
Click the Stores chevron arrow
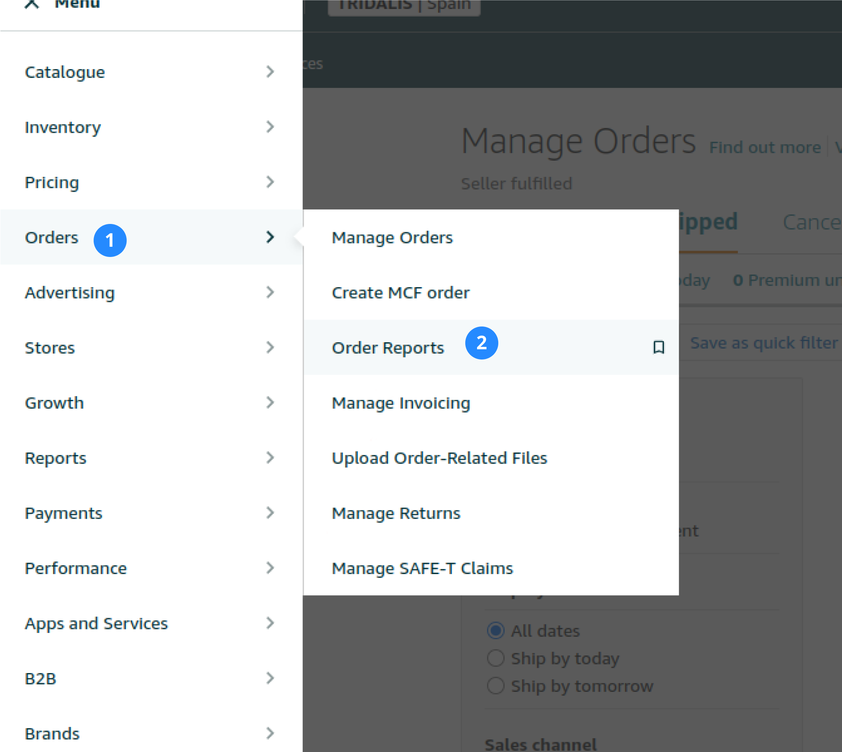point(270,347)
